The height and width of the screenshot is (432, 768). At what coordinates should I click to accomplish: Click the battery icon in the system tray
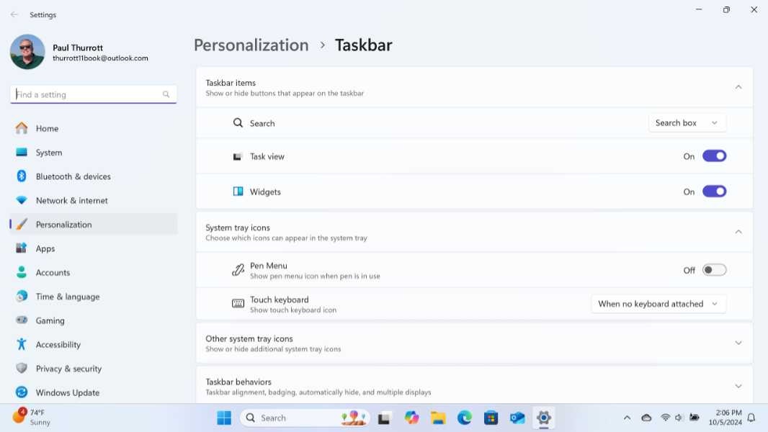694,418
